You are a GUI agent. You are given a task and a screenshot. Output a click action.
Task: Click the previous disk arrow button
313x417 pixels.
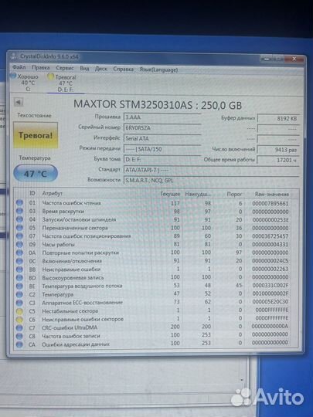[19, 102]
